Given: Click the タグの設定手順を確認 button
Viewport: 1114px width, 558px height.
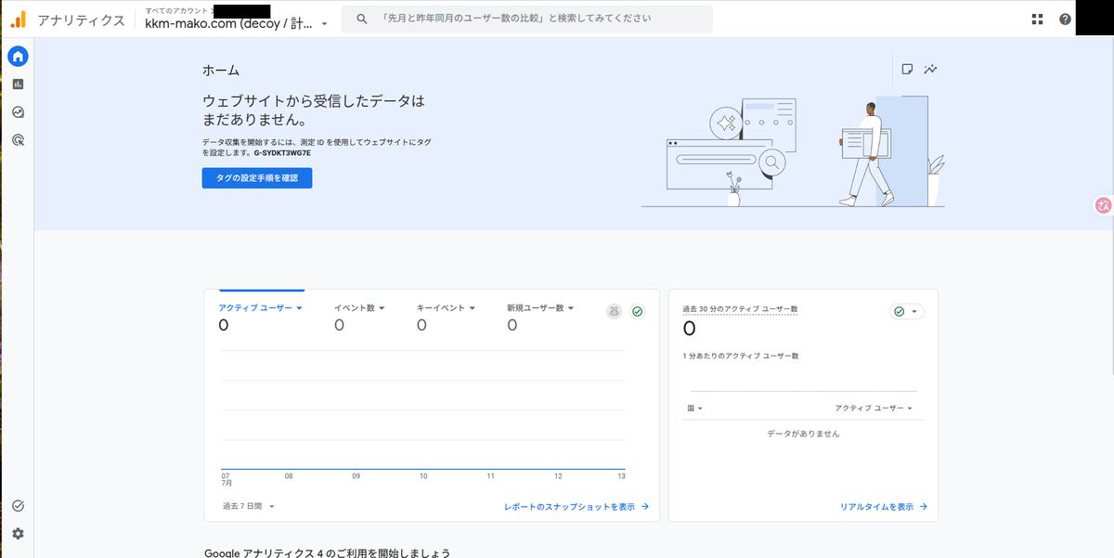Looking at the screenshot, I should 257,178.
